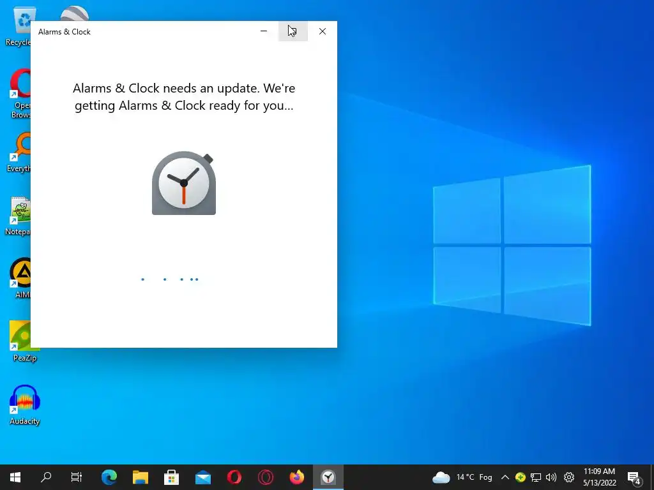Open the Opera Browser desktop shortcut
This screenshot has height=490, width=654.
[20, 93]
